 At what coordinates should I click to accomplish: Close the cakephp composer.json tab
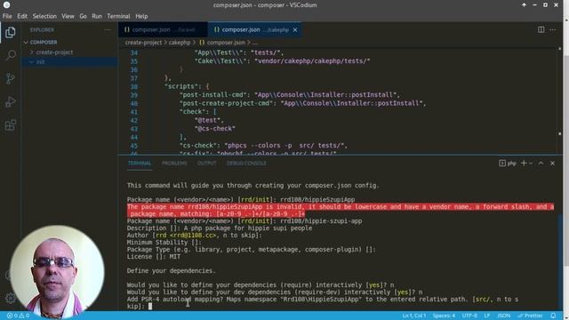[x=295, y=29]
